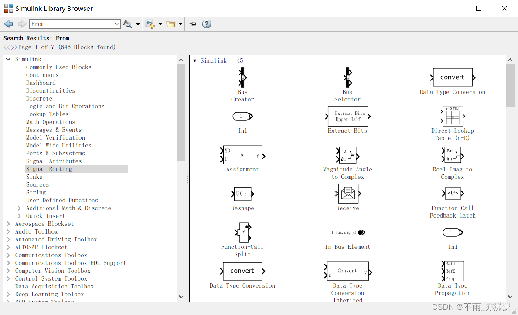Go back with the left arrow icon
518x315 pixels.
click(x=8, y=24)
